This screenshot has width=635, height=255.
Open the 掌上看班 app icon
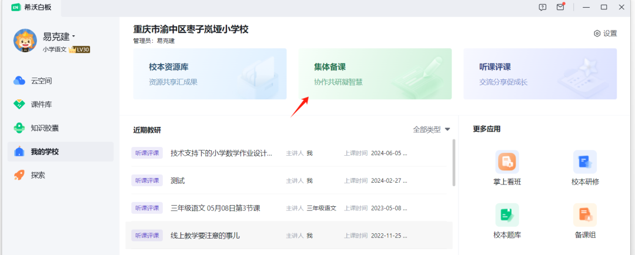pos(507,162)
